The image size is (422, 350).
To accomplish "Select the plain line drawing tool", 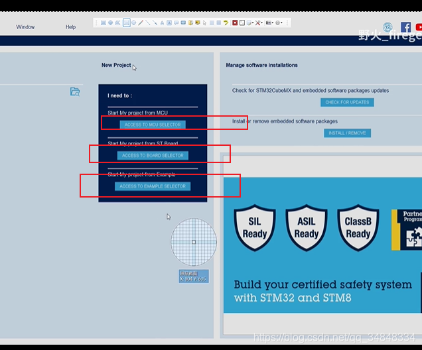I will [x=148, y=23].
